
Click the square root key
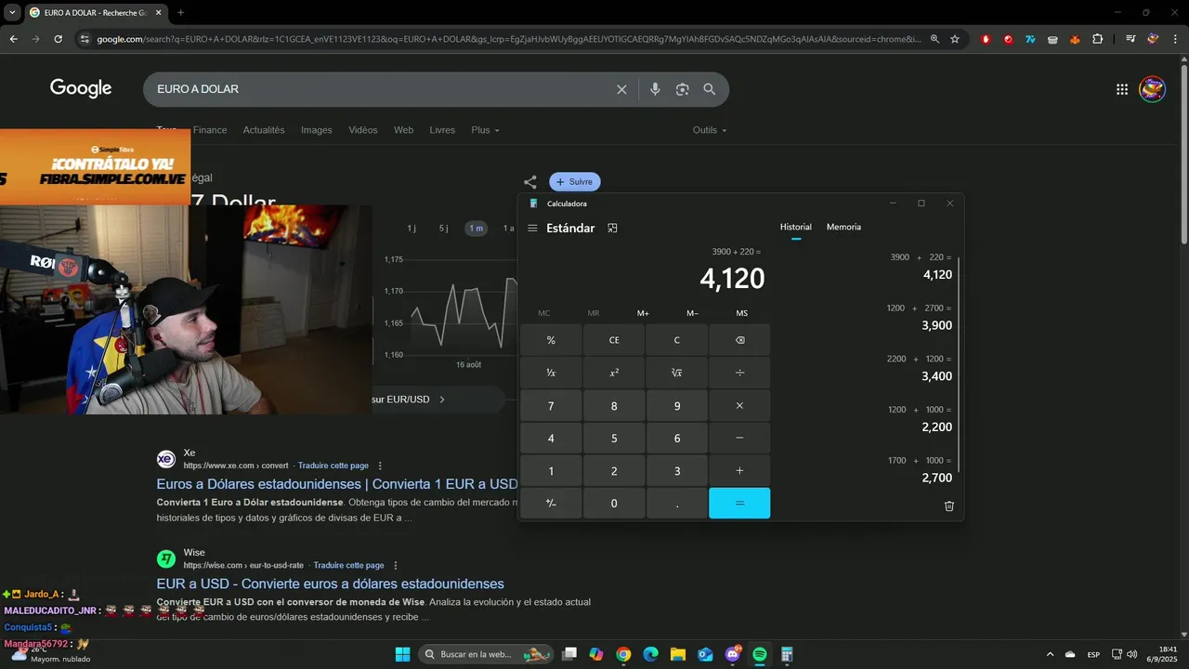point(676,373)
